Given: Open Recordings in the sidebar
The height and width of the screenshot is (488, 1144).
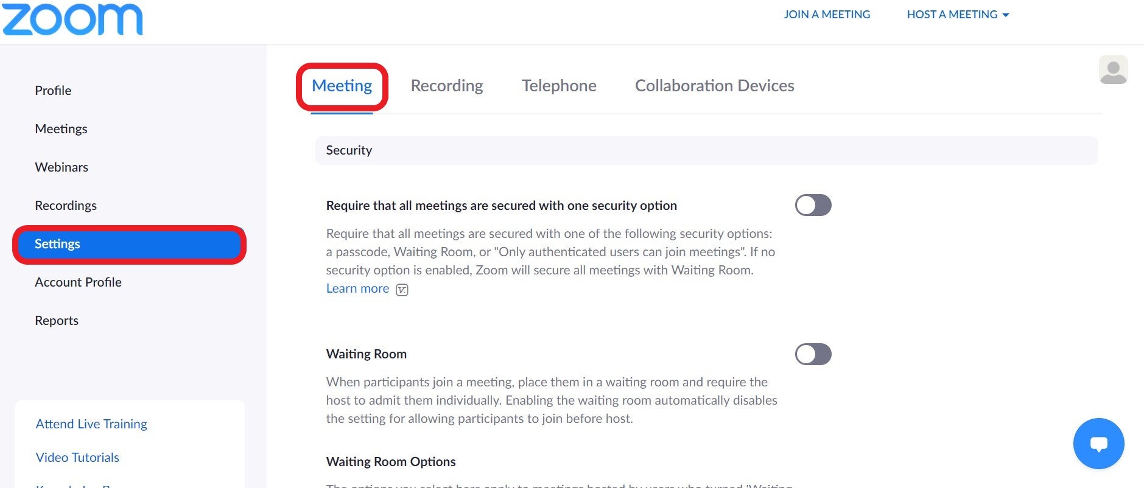Looking at the screenshot, I should (66, 206).
